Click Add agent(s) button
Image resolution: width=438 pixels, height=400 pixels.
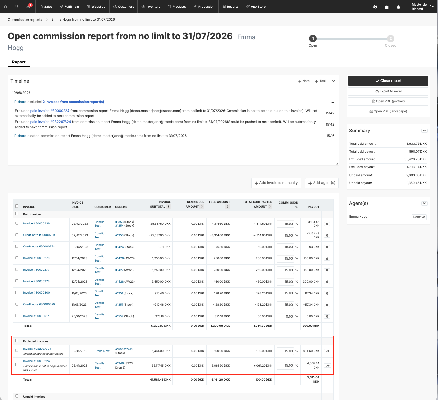pos(322,183)
